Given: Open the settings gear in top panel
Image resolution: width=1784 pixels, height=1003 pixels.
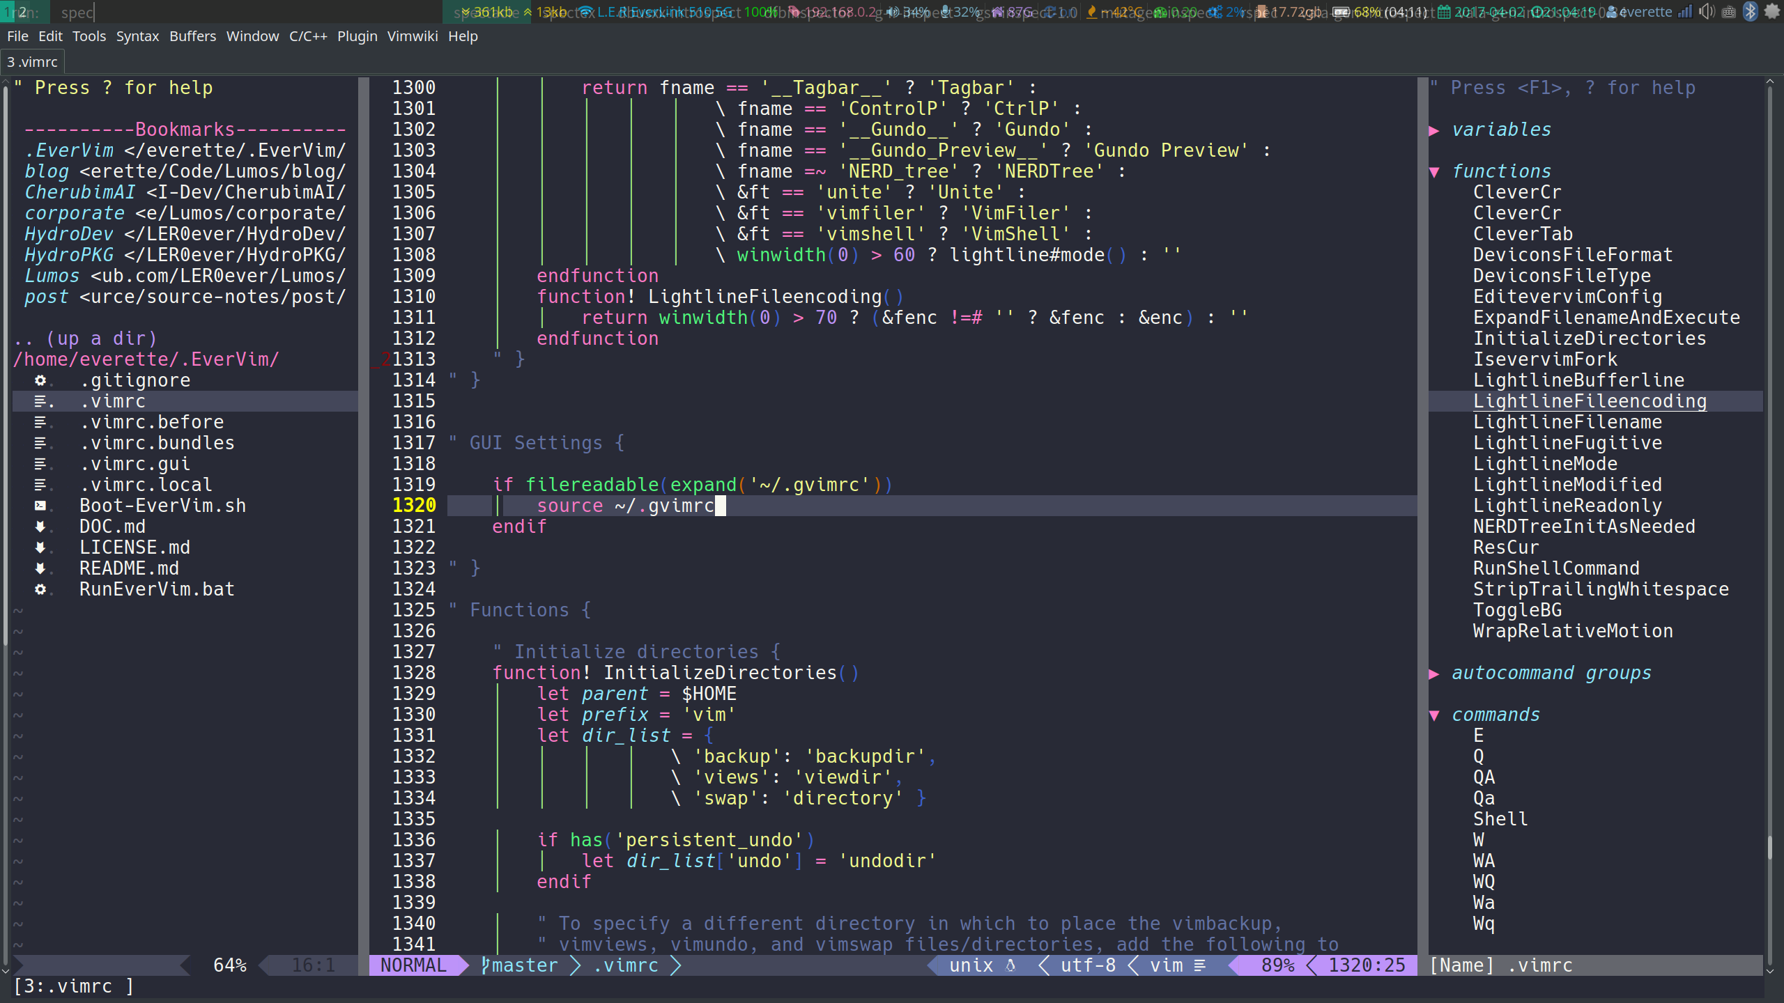Looking at the screenshot, I should [x=1772, y=11].
